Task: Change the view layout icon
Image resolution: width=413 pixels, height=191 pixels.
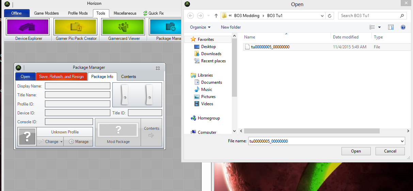Action: (x=372, y=27)
